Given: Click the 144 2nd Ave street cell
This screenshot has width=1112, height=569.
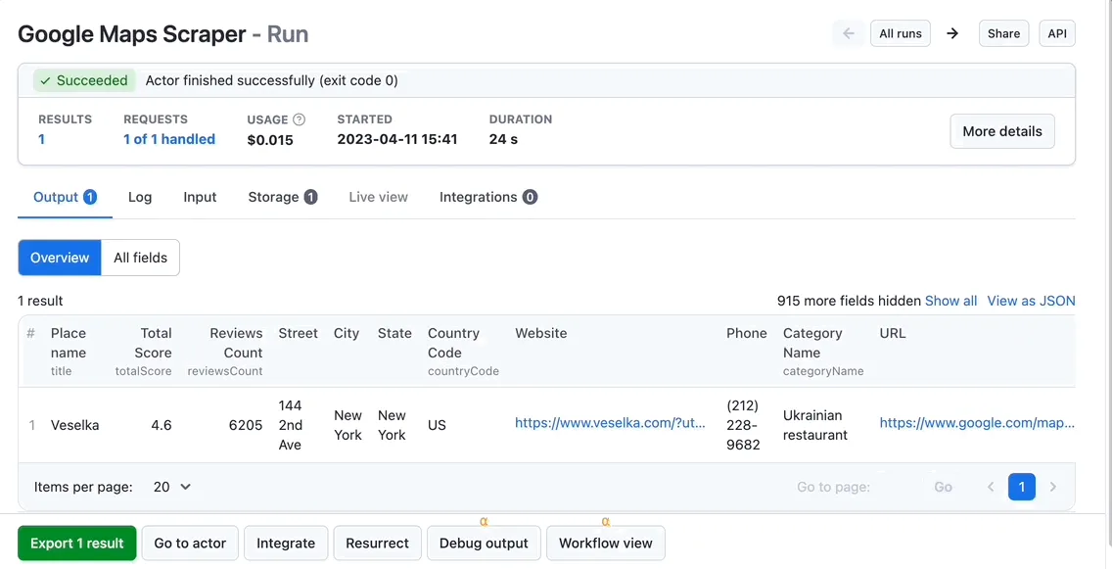Looking at the screenshot, I should pyautogui.click(x=290, y=425).
